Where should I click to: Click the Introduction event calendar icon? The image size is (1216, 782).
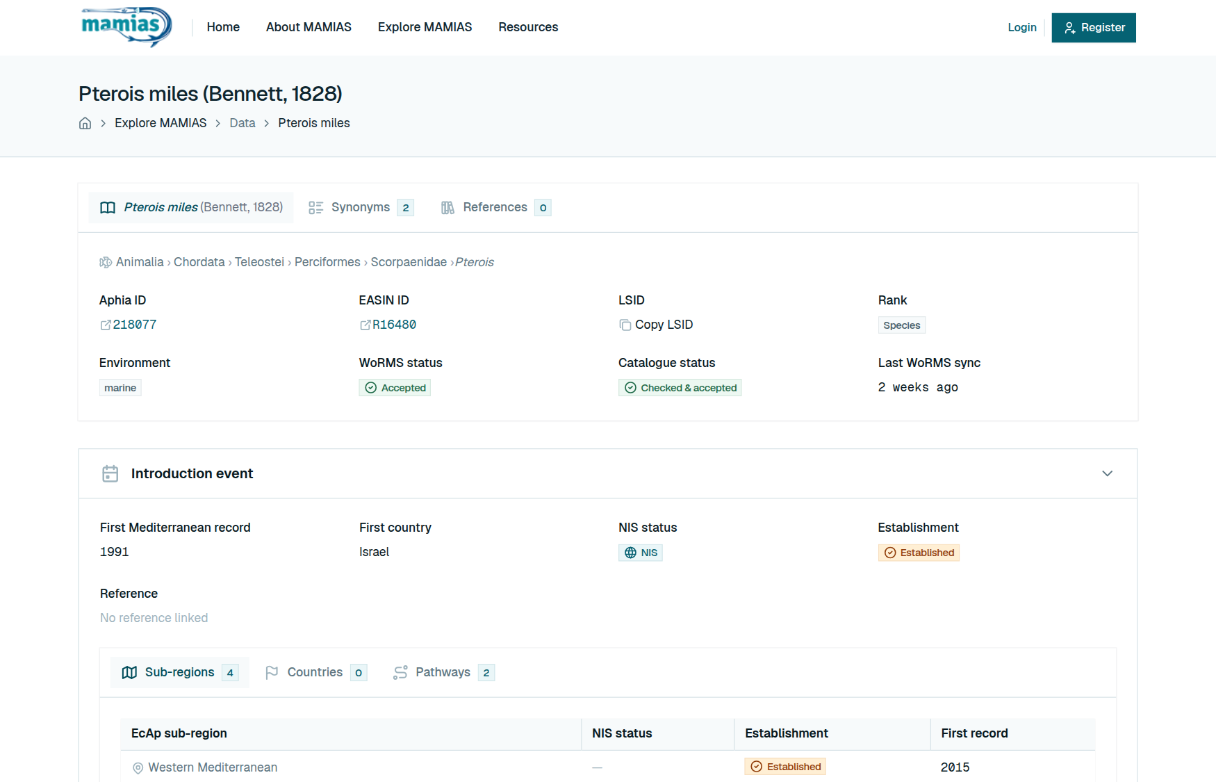click(110, 473)
